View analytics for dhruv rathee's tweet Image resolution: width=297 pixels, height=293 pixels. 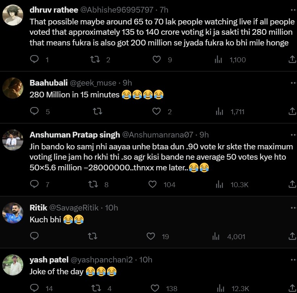pos(219,60)
